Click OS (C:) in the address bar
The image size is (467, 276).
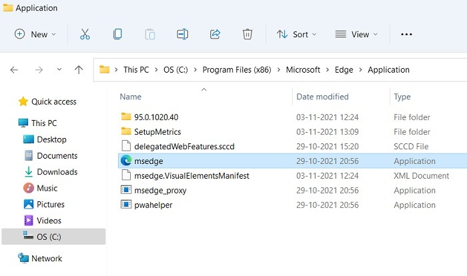click(175, 70)
